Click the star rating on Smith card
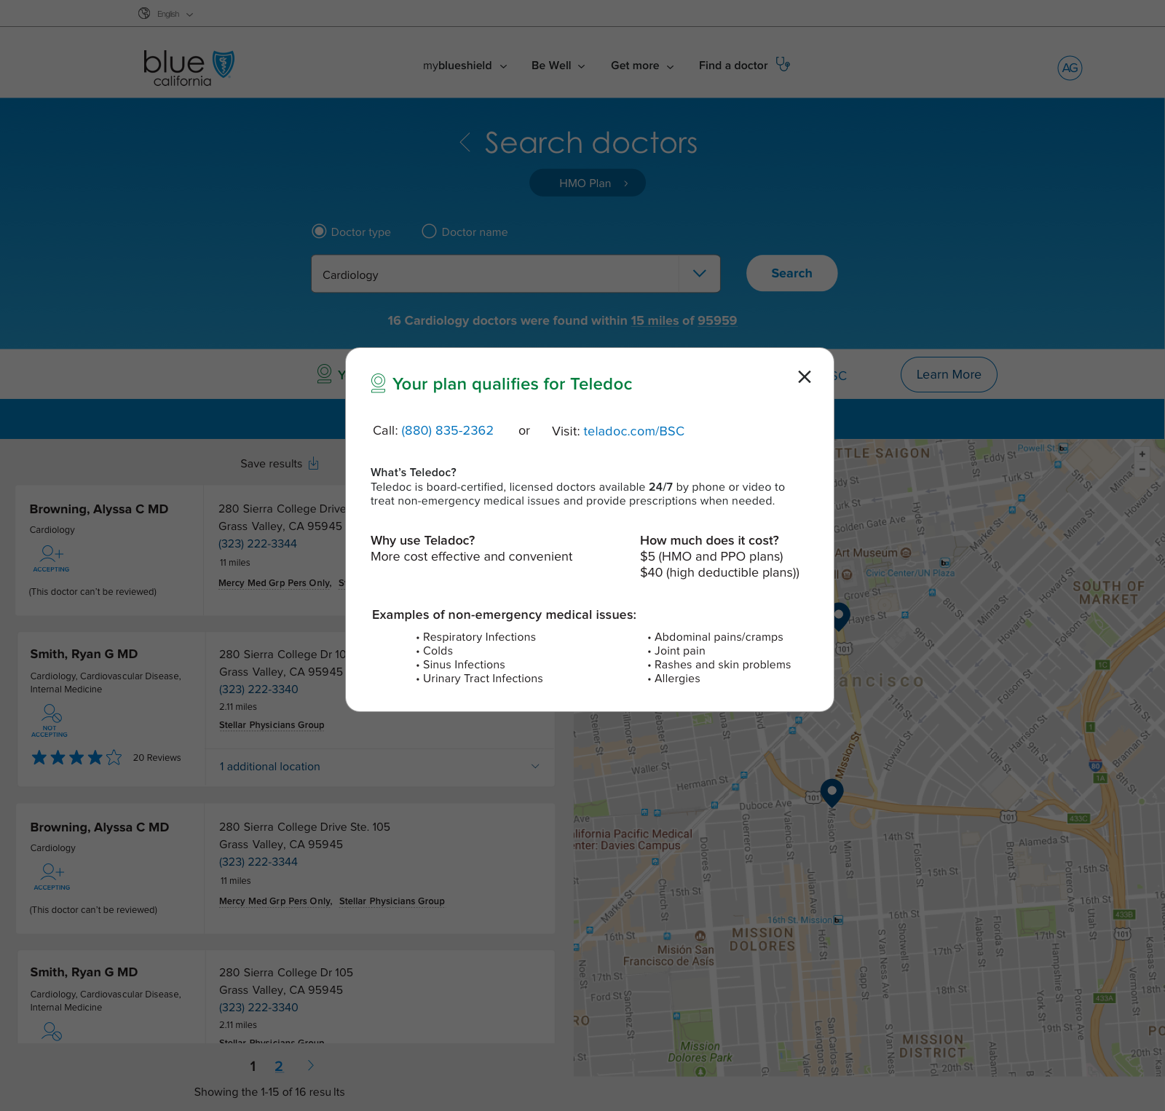 [76, 758]
